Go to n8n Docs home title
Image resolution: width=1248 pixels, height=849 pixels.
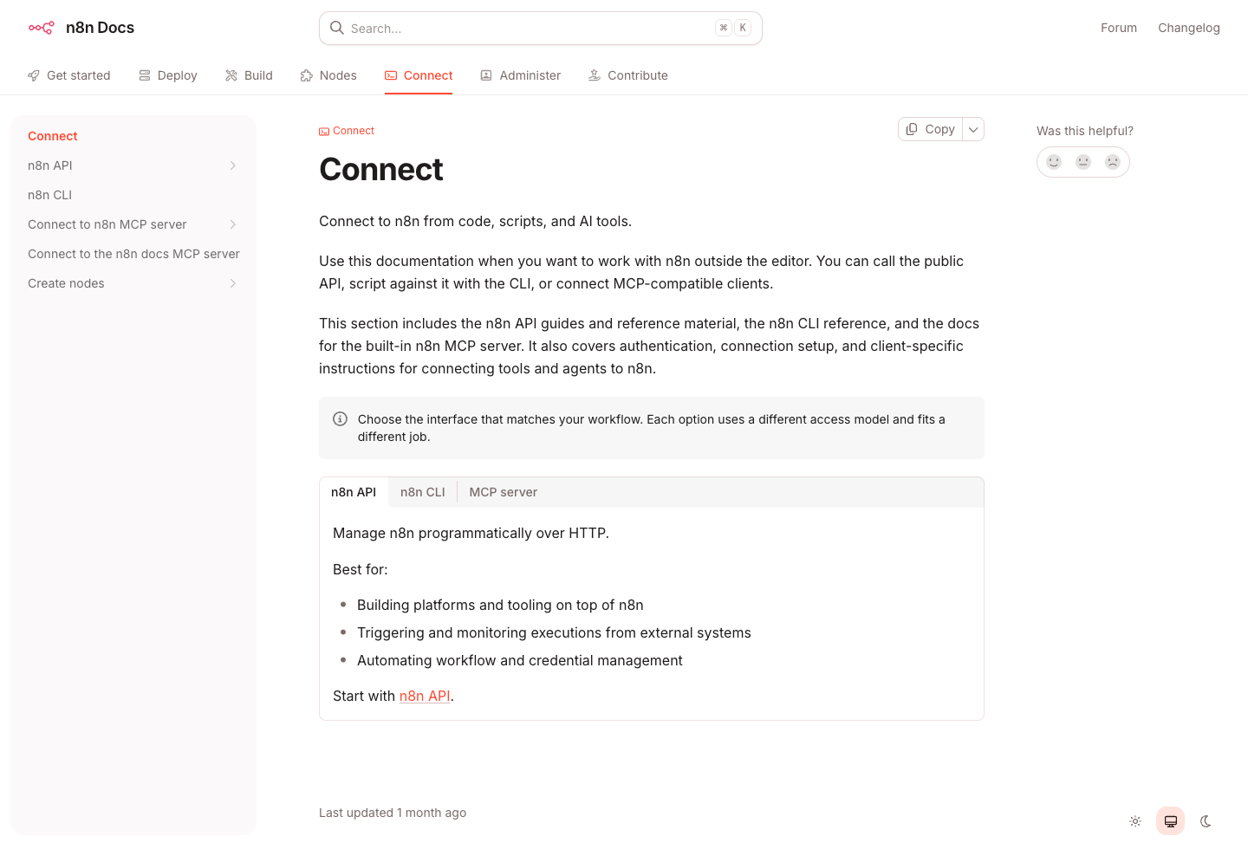(100, 28)
